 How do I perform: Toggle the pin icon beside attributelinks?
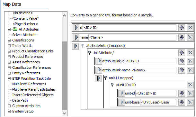[x=83, y=45]
